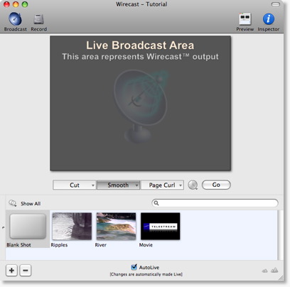Image resolution: width=290 pixels, height=287 pixels.
Task: Click the transition speed clock icon
Action: pos(193,185)
